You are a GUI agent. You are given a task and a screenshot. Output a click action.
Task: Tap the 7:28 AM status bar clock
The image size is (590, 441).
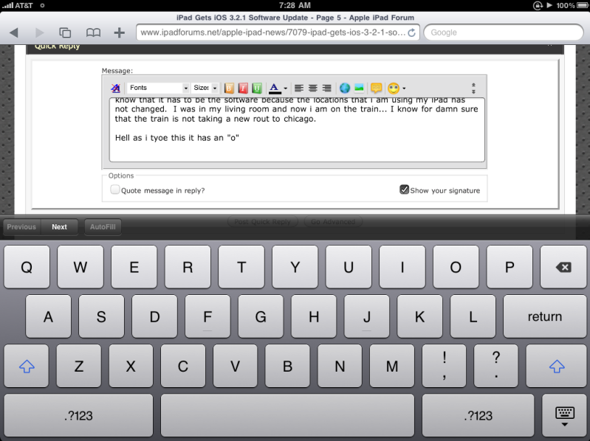(x=295, y=5)
